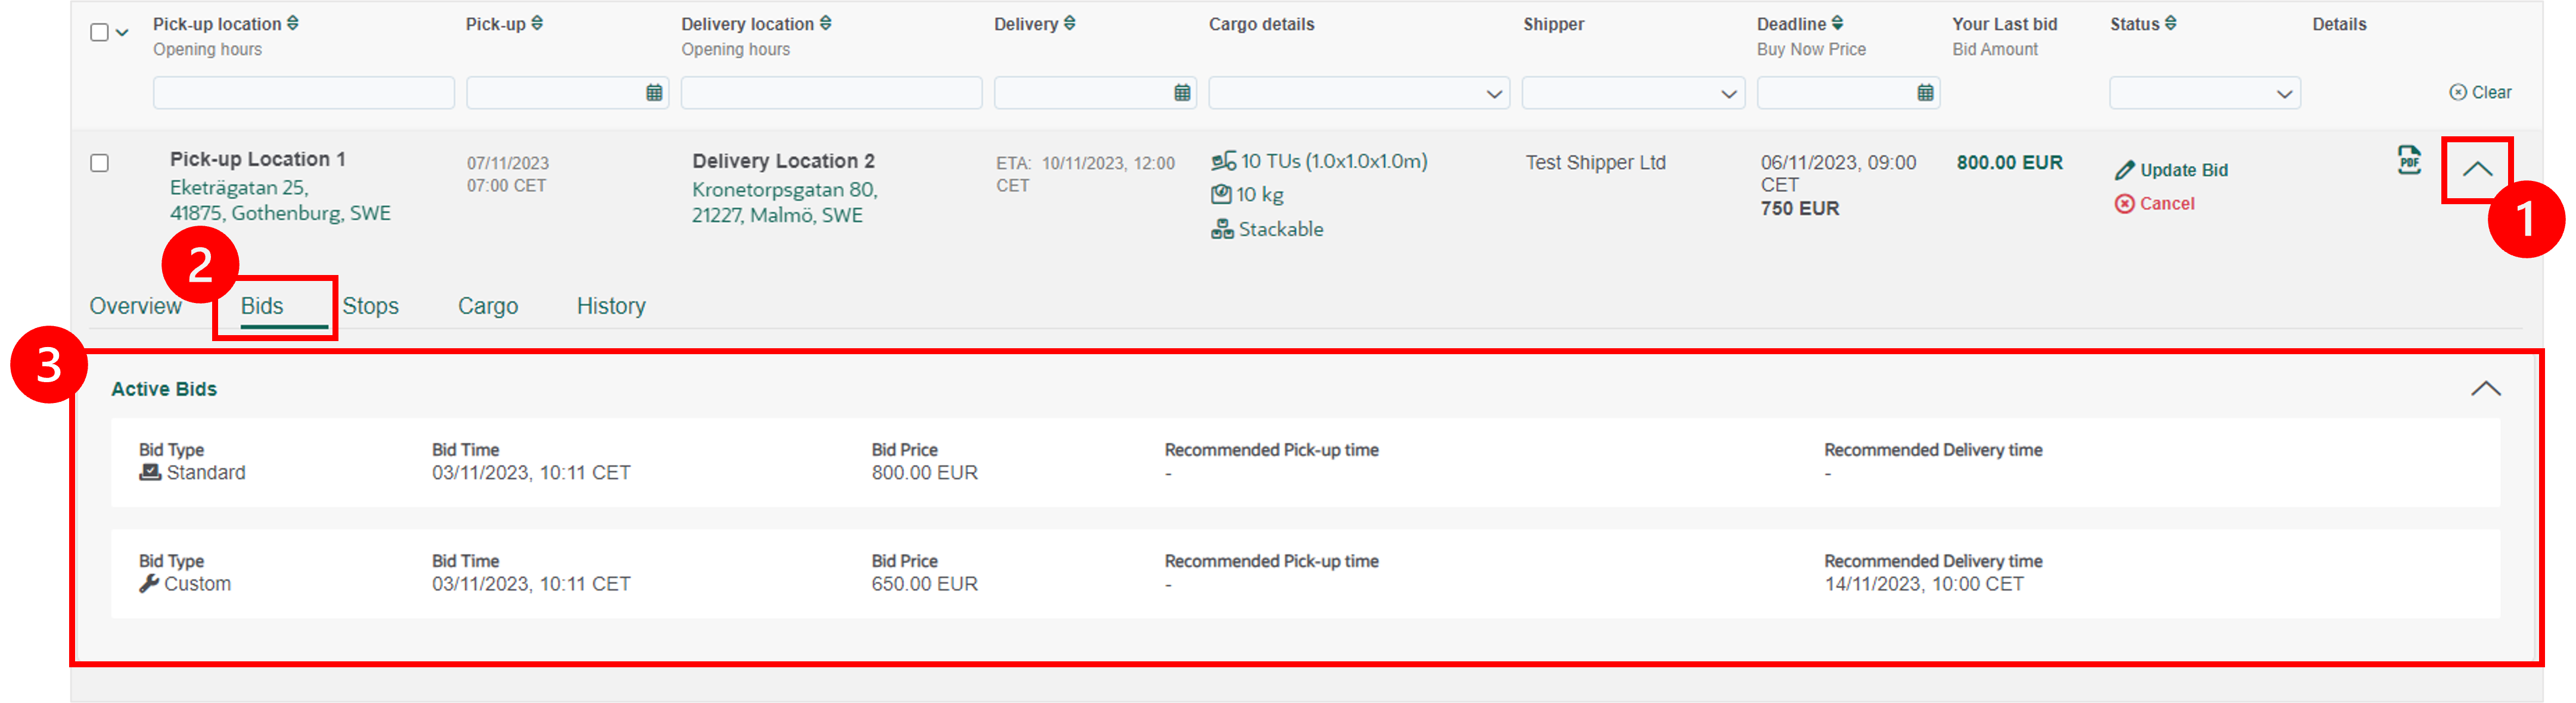Download the PDF document icon
The width and height of the screenshot is (2576, 703).
click(x=2409, y=160)
